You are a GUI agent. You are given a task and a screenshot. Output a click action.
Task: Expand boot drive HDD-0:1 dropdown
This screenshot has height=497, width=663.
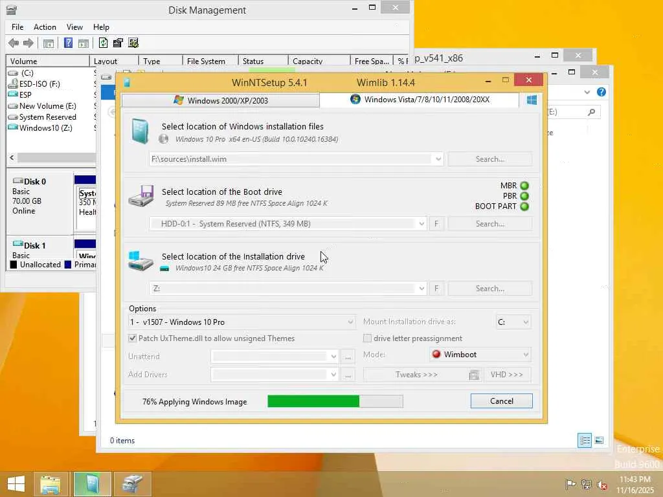(421, 223)
